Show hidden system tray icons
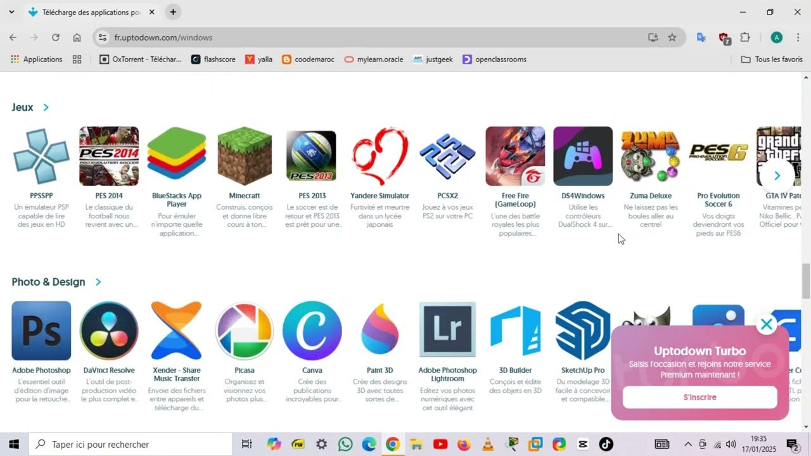The width and height of the screenshot is (811, 456). (x=687, y=444)
